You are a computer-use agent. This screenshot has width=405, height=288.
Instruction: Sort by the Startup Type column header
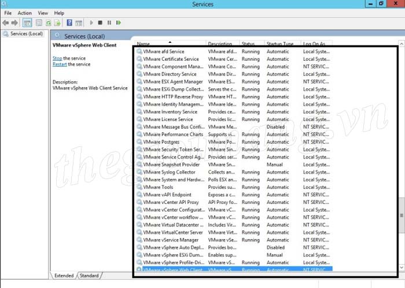click(282, 43)
